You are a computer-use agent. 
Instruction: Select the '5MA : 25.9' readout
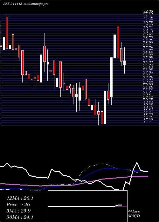18,211
